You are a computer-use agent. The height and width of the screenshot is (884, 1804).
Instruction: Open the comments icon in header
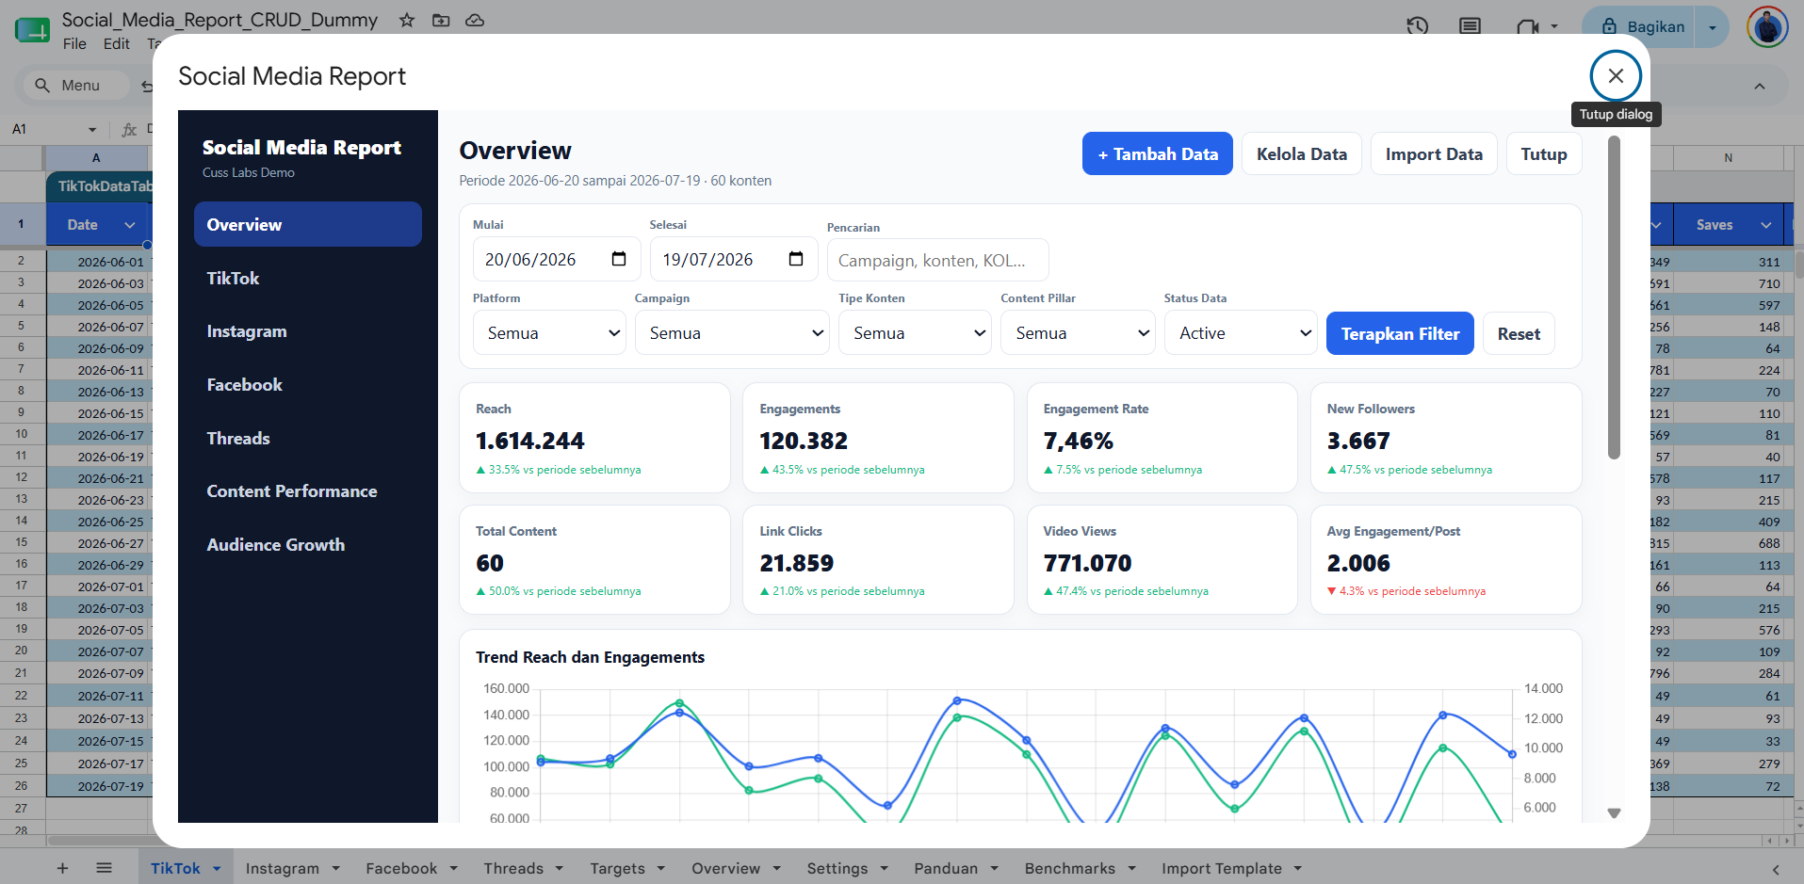click(1470, 26)
